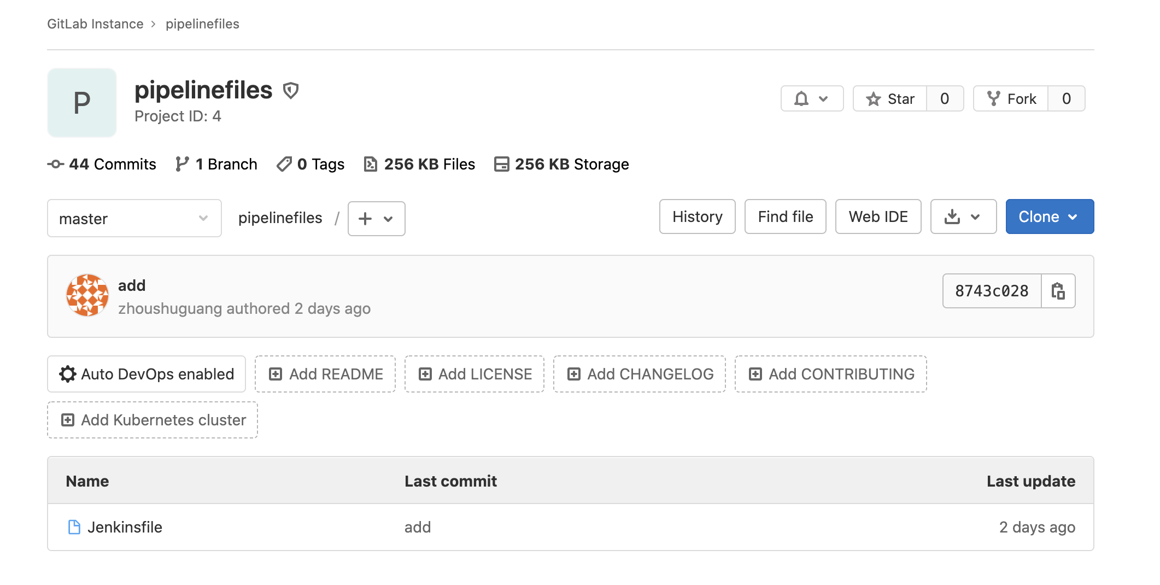1160x585 pixels.
Task: Click the P project avatar
Action: (82, 103)
